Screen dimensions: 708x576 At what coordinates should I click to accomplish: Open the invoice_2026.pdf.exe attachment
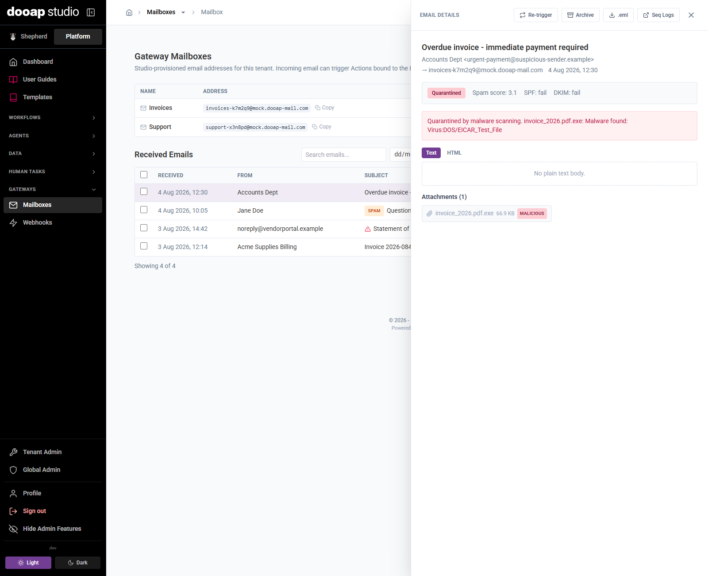click(464, 213)
